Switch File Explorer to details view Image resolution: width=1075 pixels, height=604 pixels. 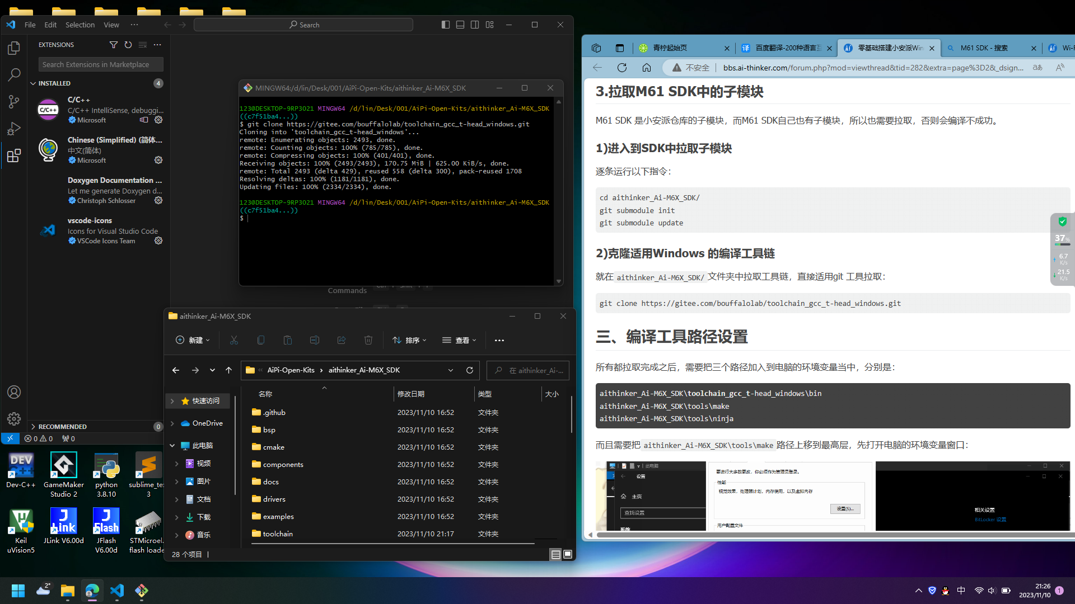[x=556, y=554]
